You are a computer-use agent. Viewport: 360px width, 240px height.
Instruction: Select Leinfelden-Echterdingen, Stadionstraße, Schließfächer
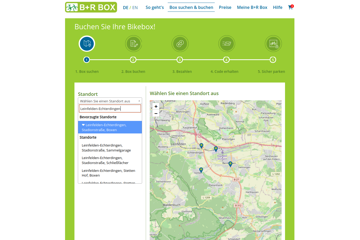(x=110, y=160)
